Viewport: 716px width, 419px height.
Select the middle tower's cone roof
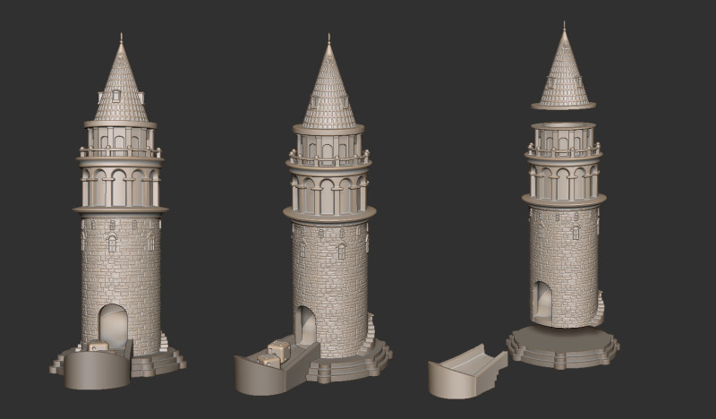[x=328, y=85]
